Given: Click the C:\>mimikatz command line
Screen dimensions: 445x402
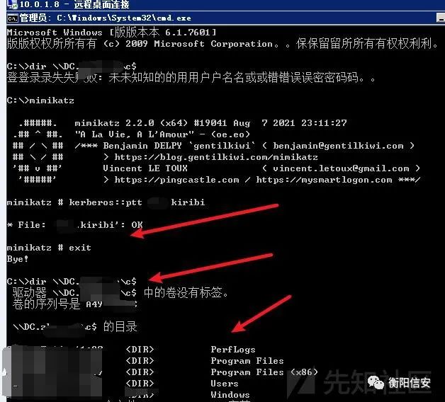Looking at the screenshot, I should [x=40, y=100].
